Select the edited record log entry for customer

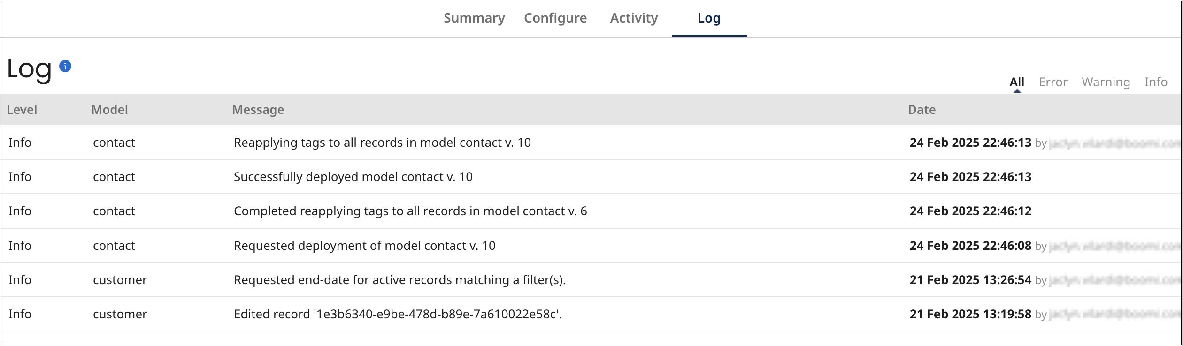tap(396, 314)
